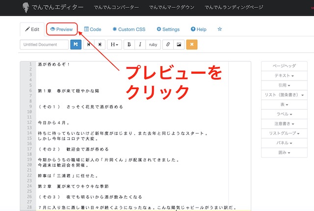314x211 pixels.
Task: Insert ruby text with the ruby button
Action: (x=153, y=44)
